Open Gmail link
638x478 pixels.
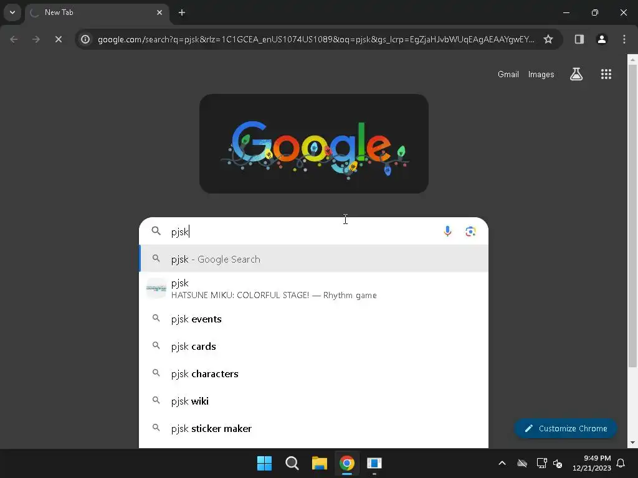pos(508,75)
